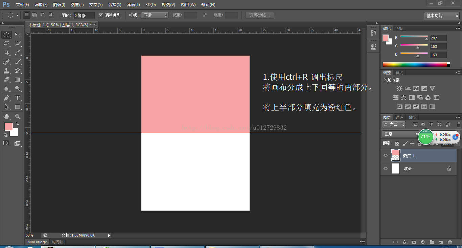Select the History Brush tool
The height and width of the screenshot is (248, 462).
coord(18,71)
